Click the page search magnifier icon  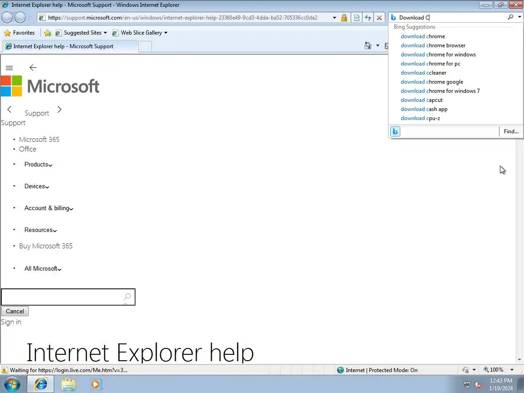click(x=127, y=297)
